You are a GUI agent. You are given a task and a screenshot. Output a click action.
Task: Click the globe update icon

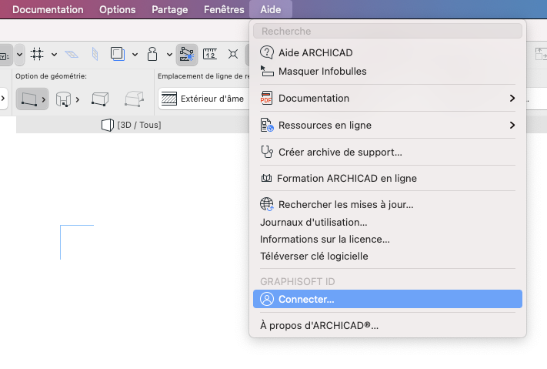pyautogui.click(x=267, y=204)
